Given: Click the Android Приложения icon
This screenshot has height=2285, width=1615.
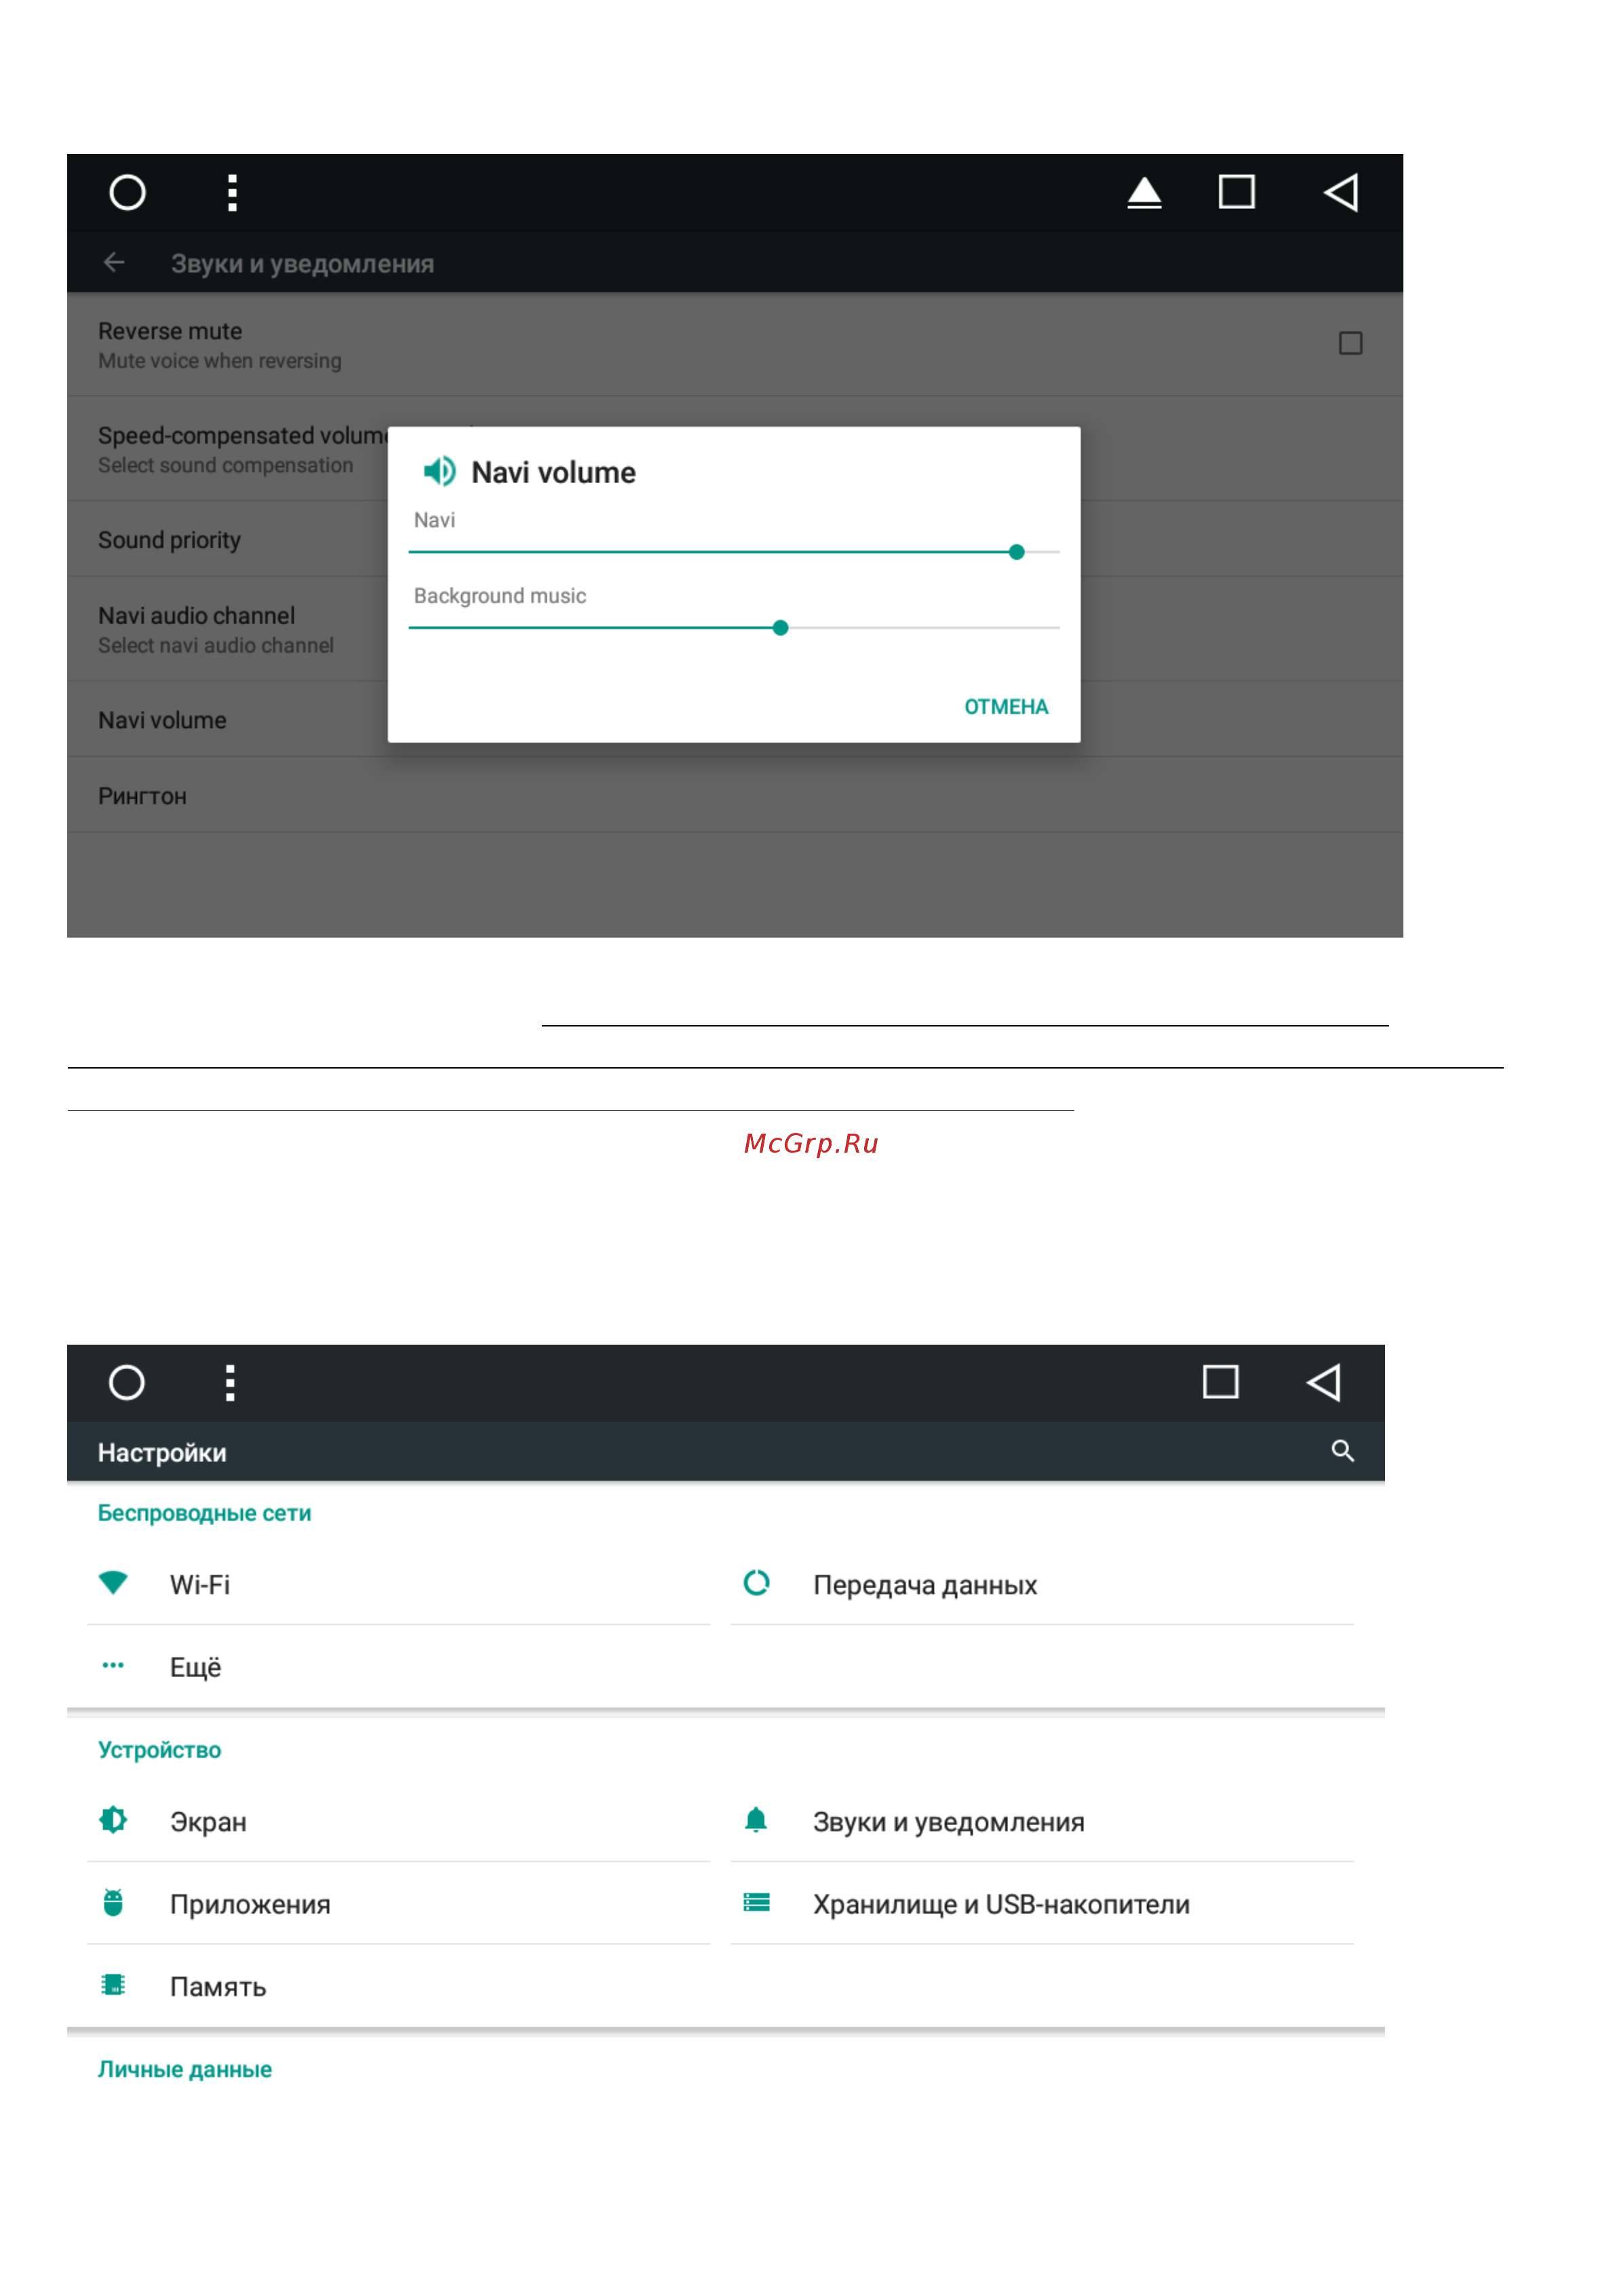Looking at the screenshot, I should coord(113,1903).
